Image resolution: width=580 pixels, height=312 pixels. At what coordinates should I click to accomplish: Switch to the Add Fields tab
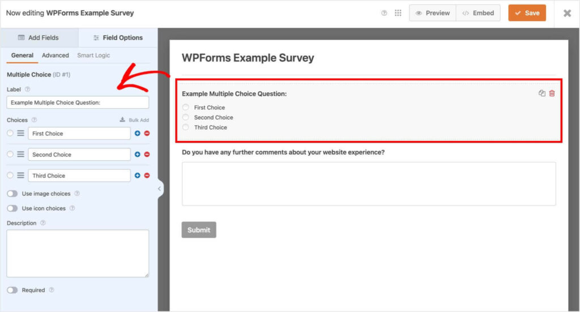[39, 38]
